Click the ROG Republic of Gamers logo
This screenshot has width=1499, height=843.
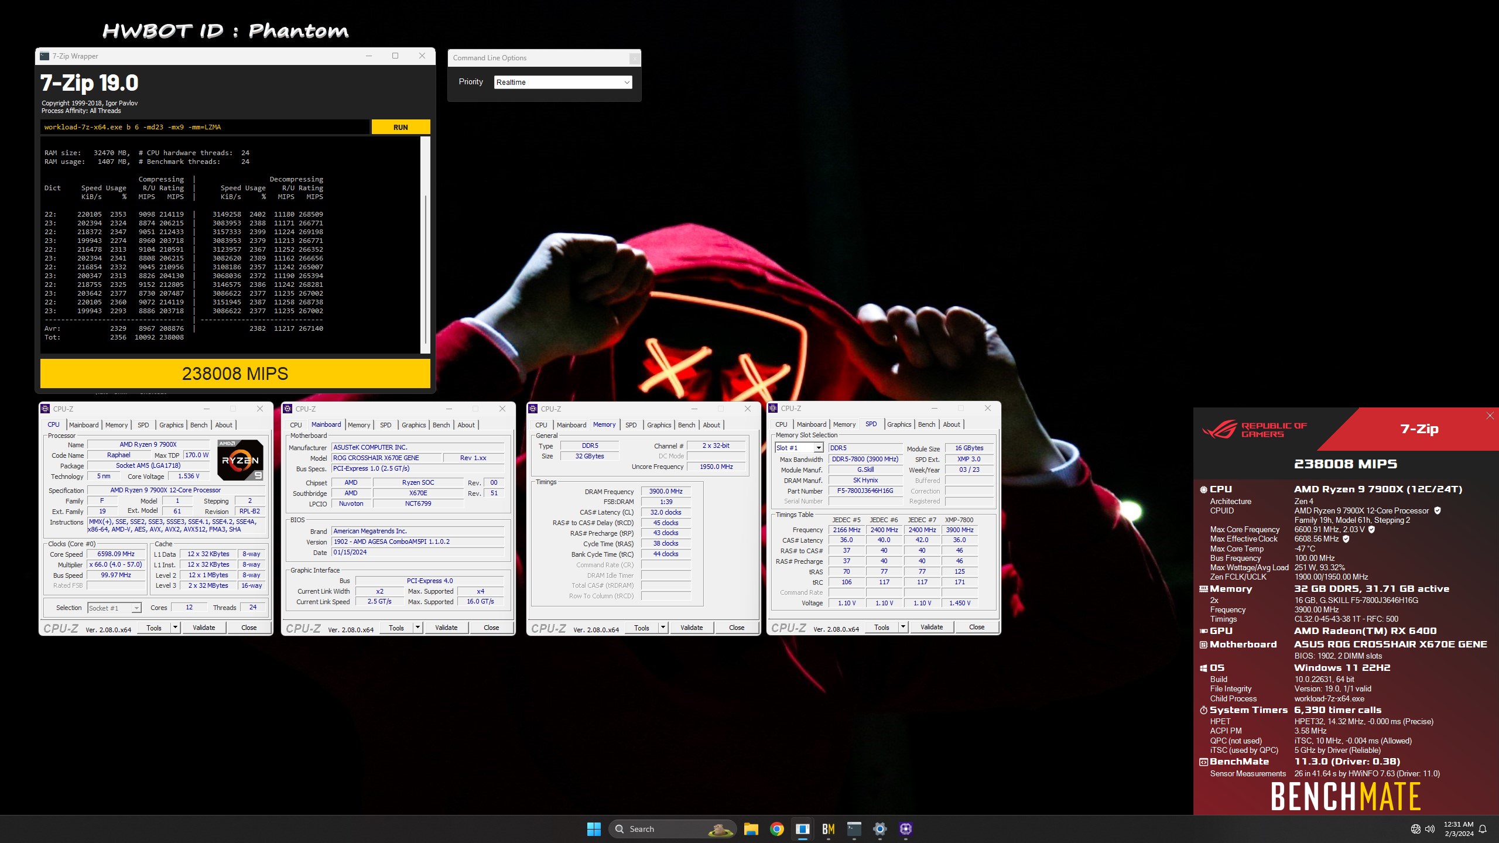coord(1254,430)
